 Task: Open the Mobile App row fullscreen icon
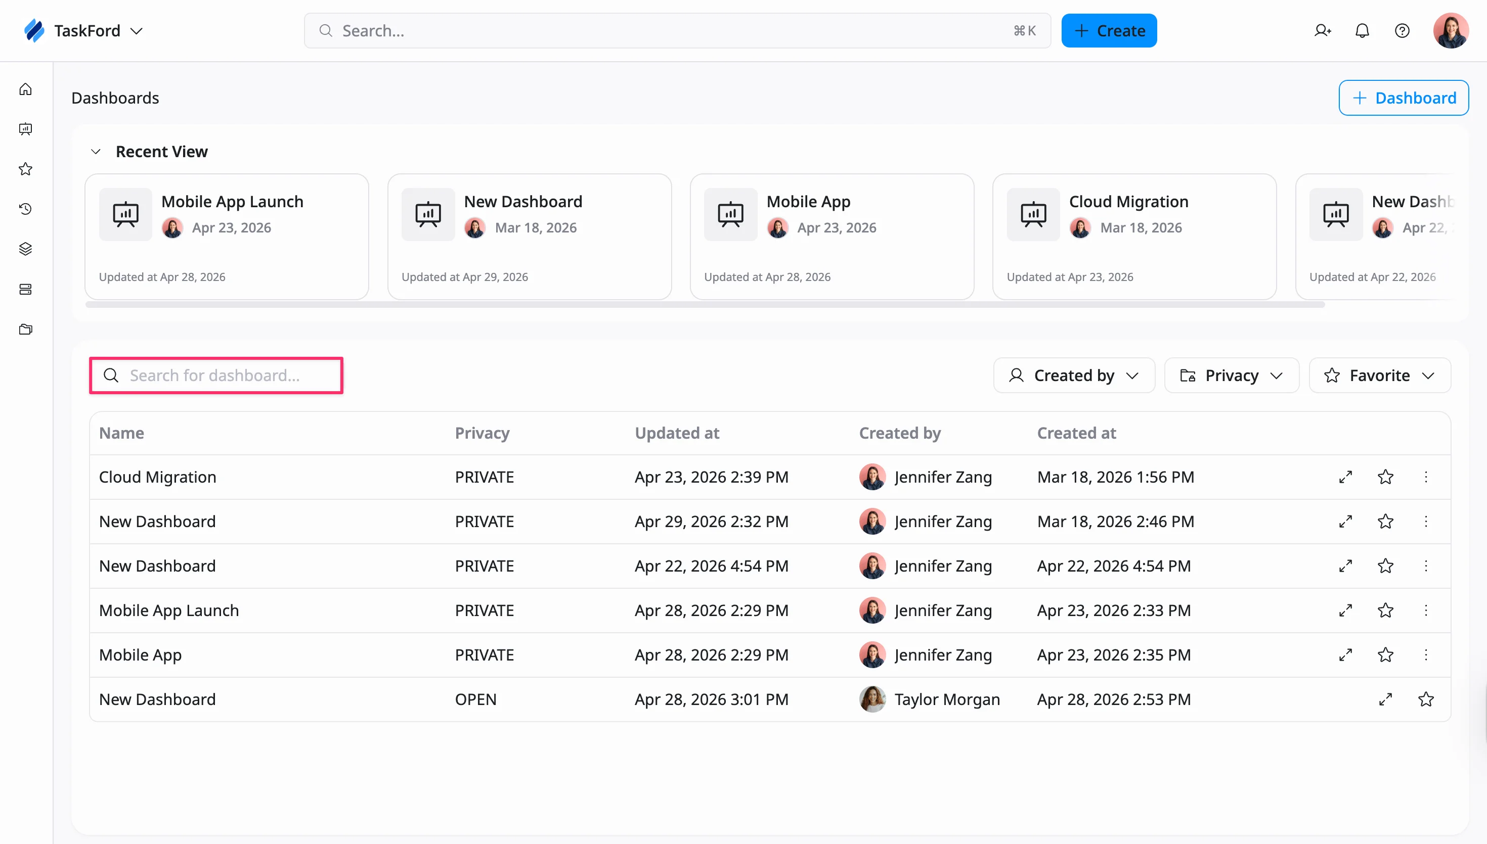[1345, 655]
